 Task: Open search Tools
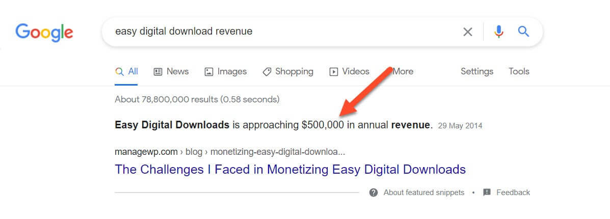click(x=519, y=72)
